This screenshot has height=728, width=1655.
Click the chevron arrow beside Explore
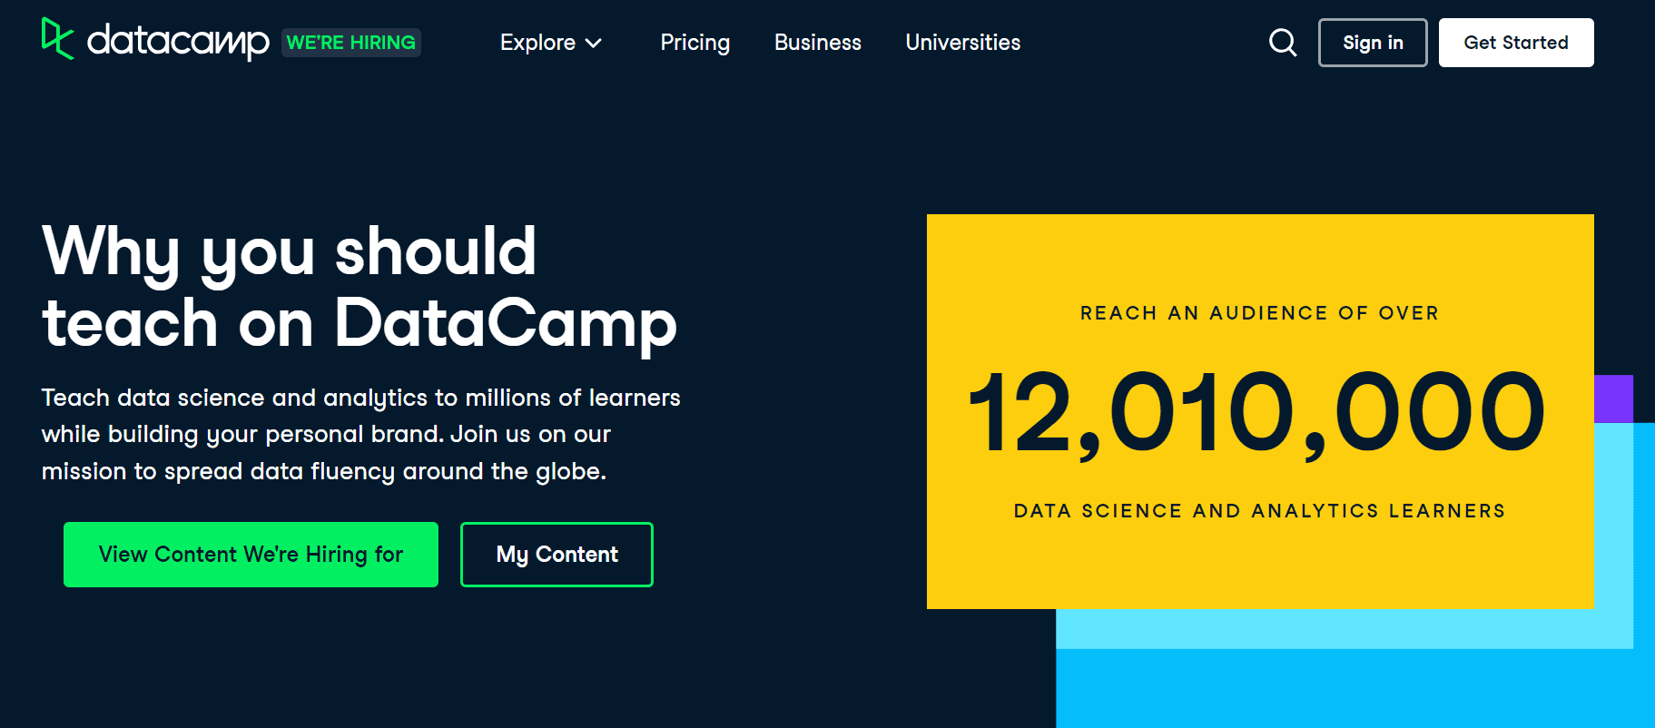(x=594, y=43)
